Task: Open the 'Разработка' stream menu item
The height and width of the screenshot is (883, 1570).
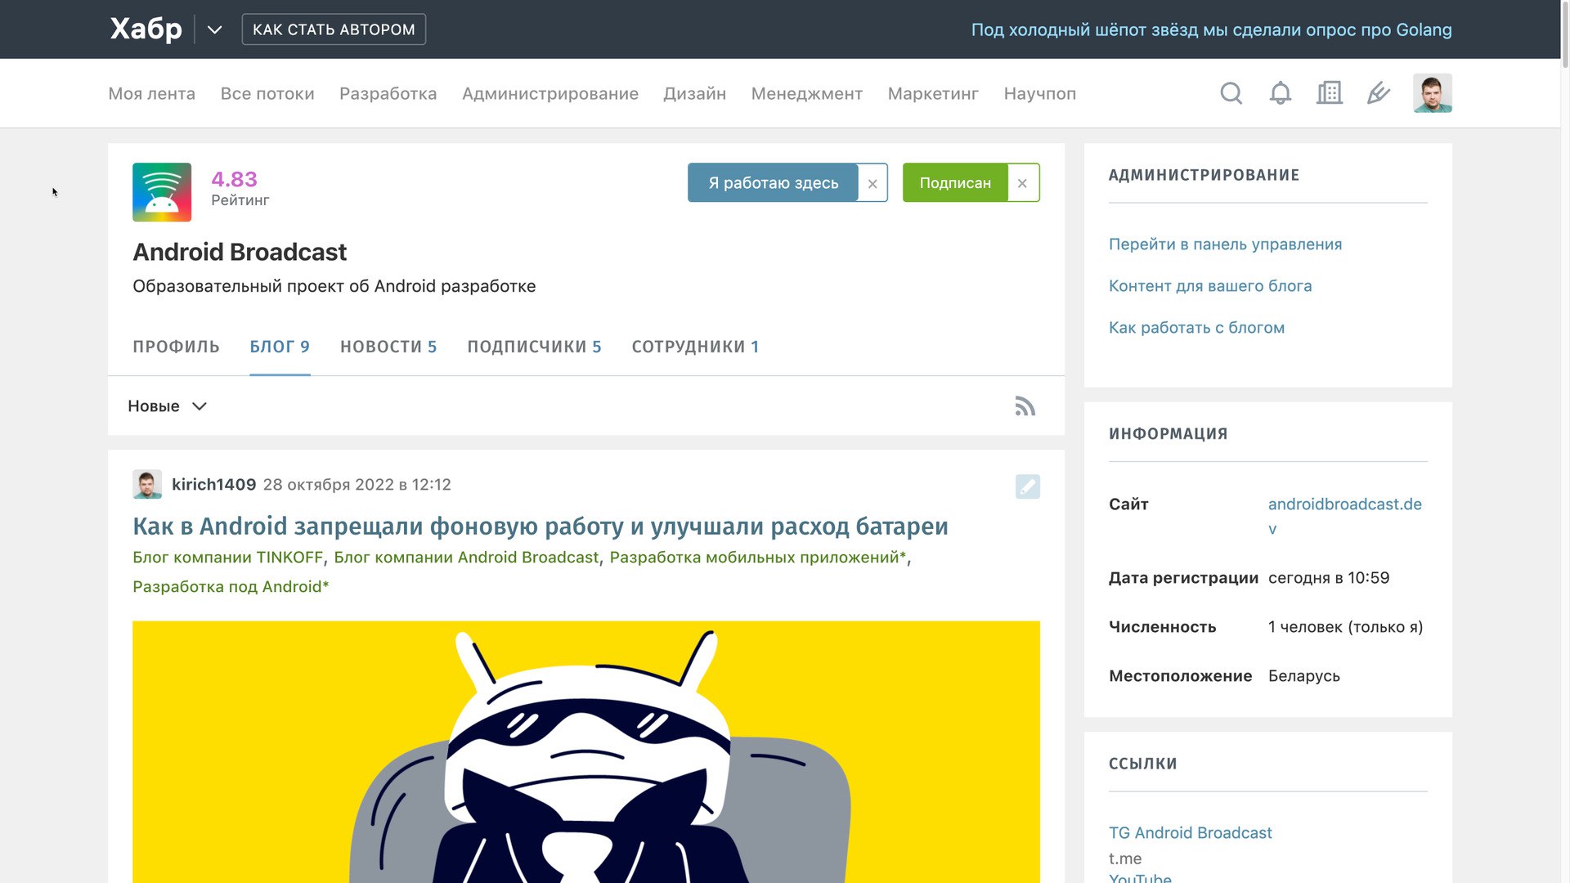Action: 388,93
